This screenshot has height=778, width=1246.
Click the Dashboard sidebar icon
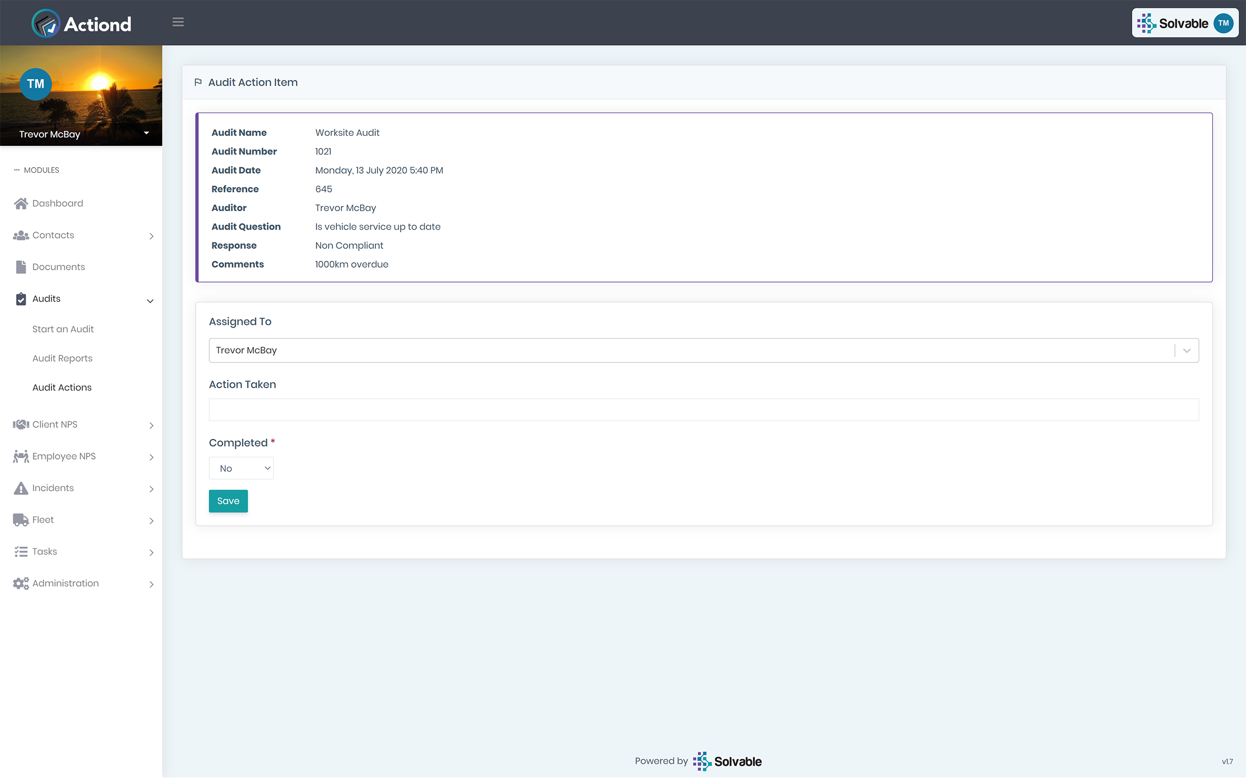(x=21, y=203)
